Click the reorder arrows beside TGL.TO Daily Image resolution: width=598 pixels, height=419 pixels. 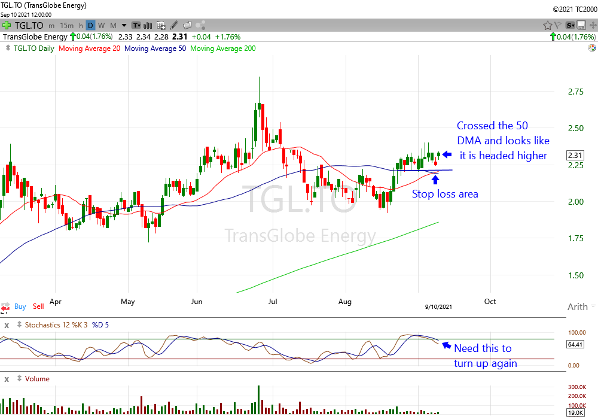pos(8,48)
